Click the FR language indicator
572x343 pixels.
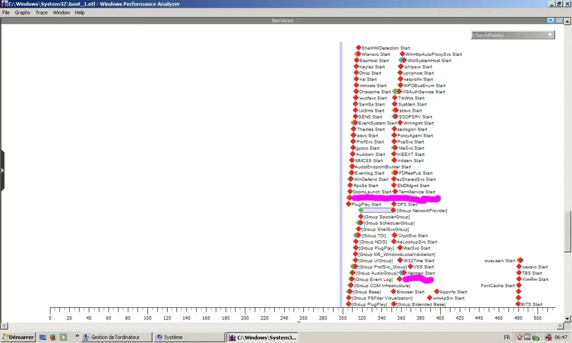pyautogui.click(x=507, y=337)
